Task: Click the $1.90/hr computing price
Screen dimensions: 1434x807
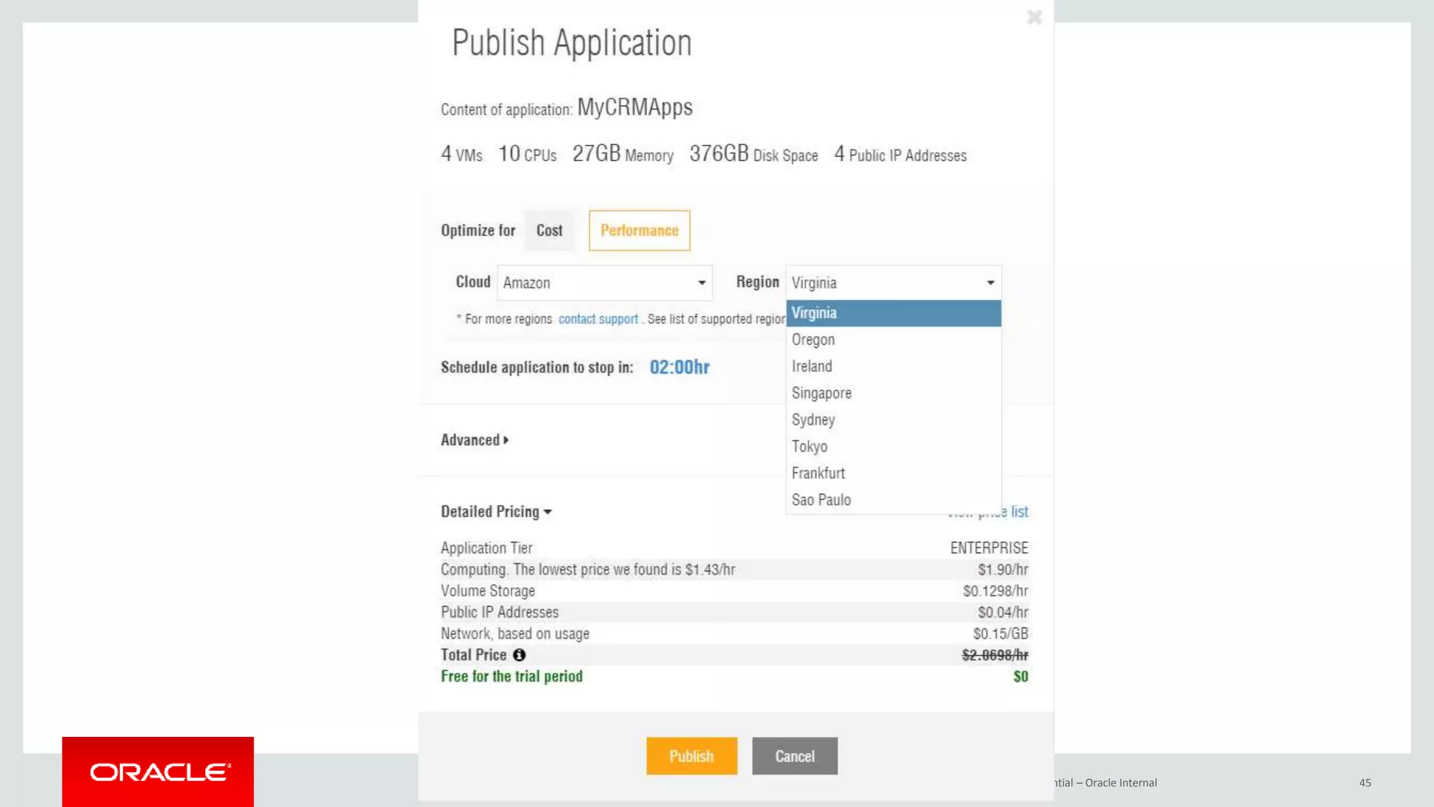Action: tap(1003, 570)
